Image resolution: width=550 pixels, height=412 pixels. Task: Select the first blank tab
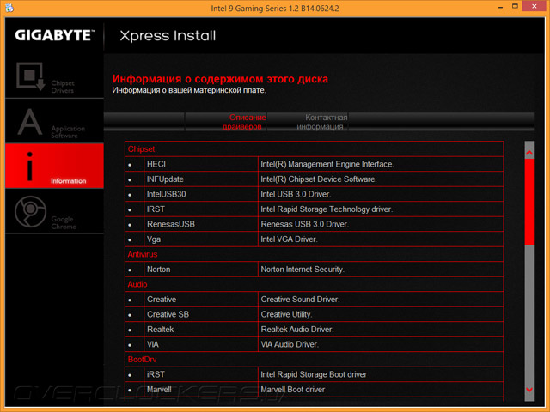[x=144, y=122]
